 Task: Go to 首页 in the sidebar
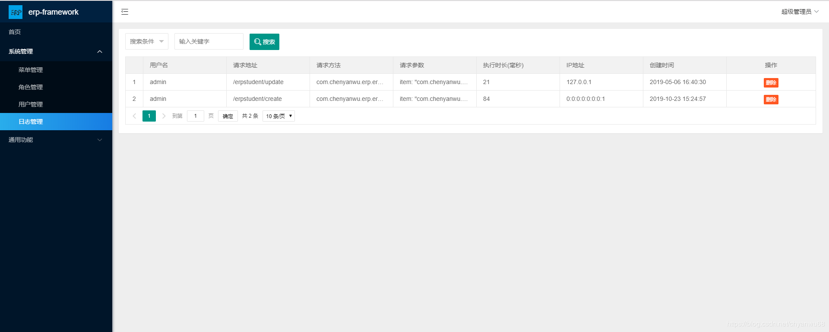(x=15, y=32)
